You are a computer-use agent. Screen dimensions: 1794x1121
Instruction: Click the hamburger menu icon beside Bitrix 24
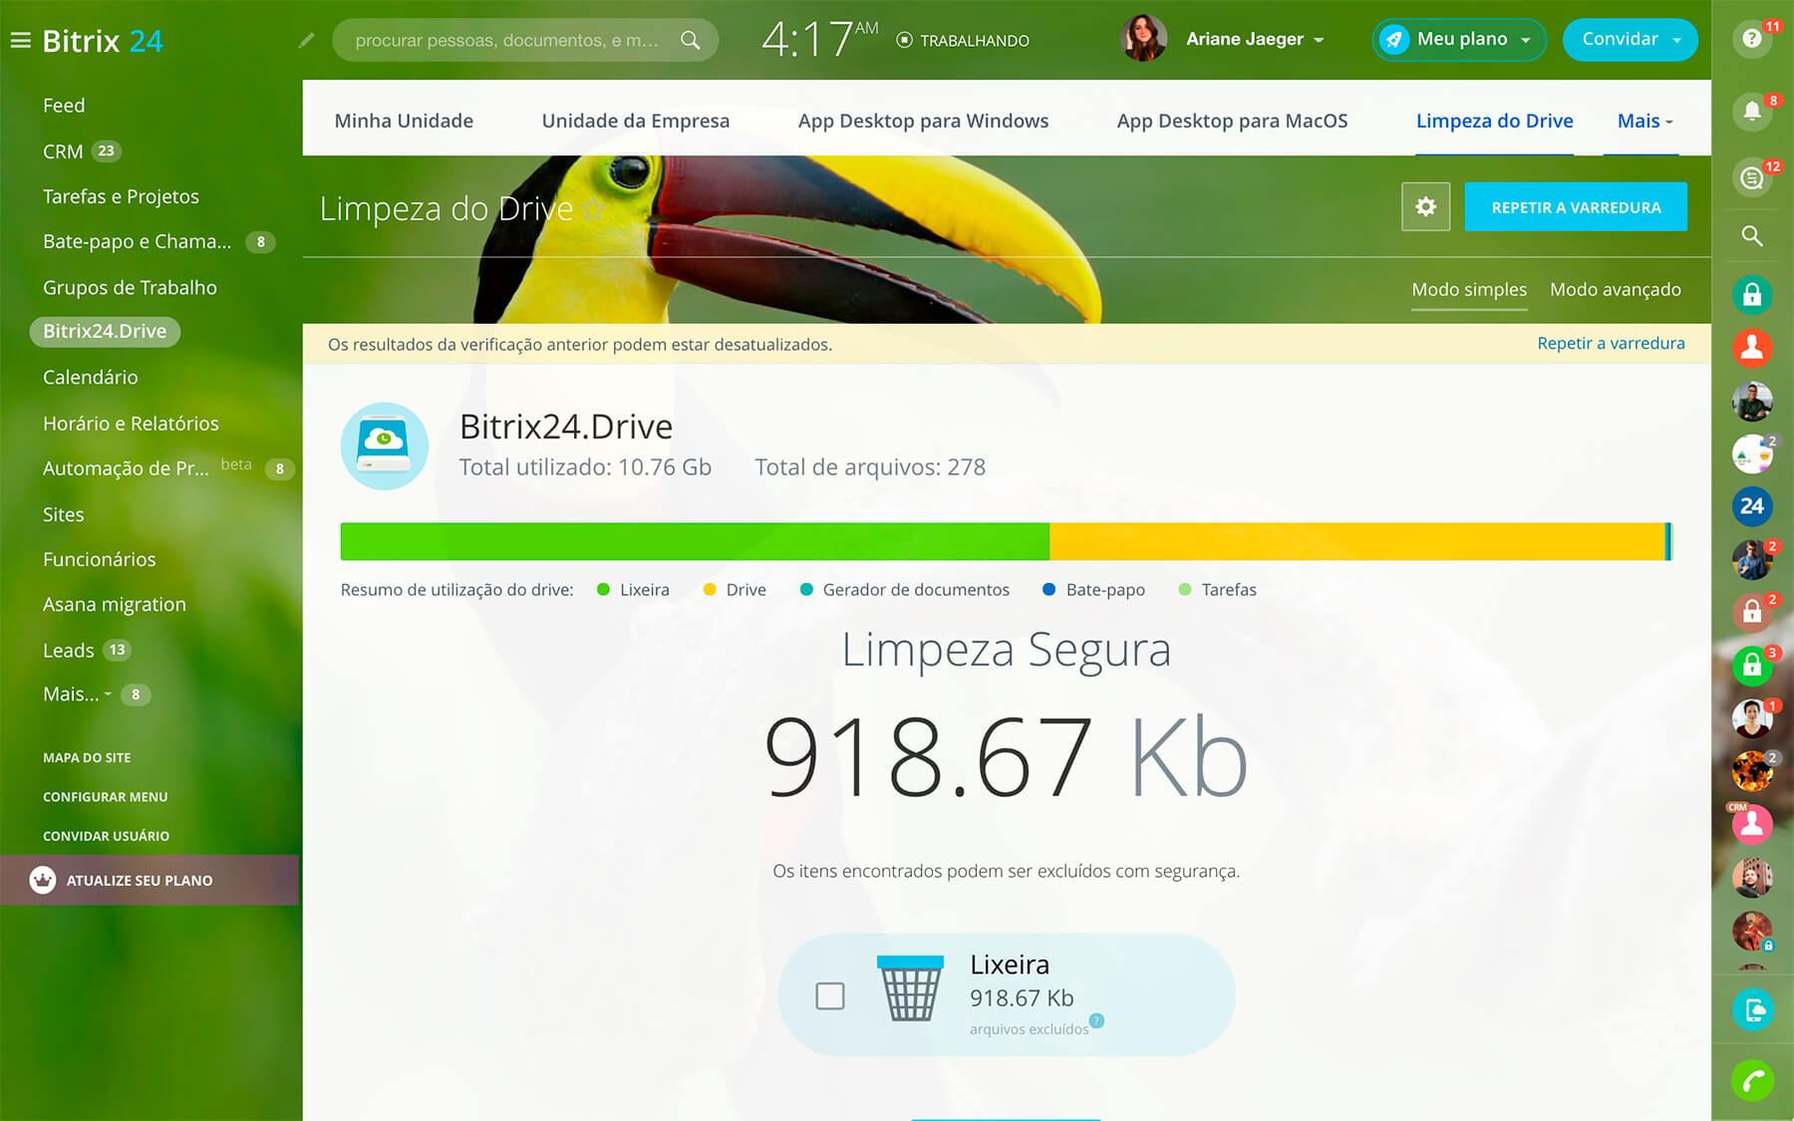(20, 41)
